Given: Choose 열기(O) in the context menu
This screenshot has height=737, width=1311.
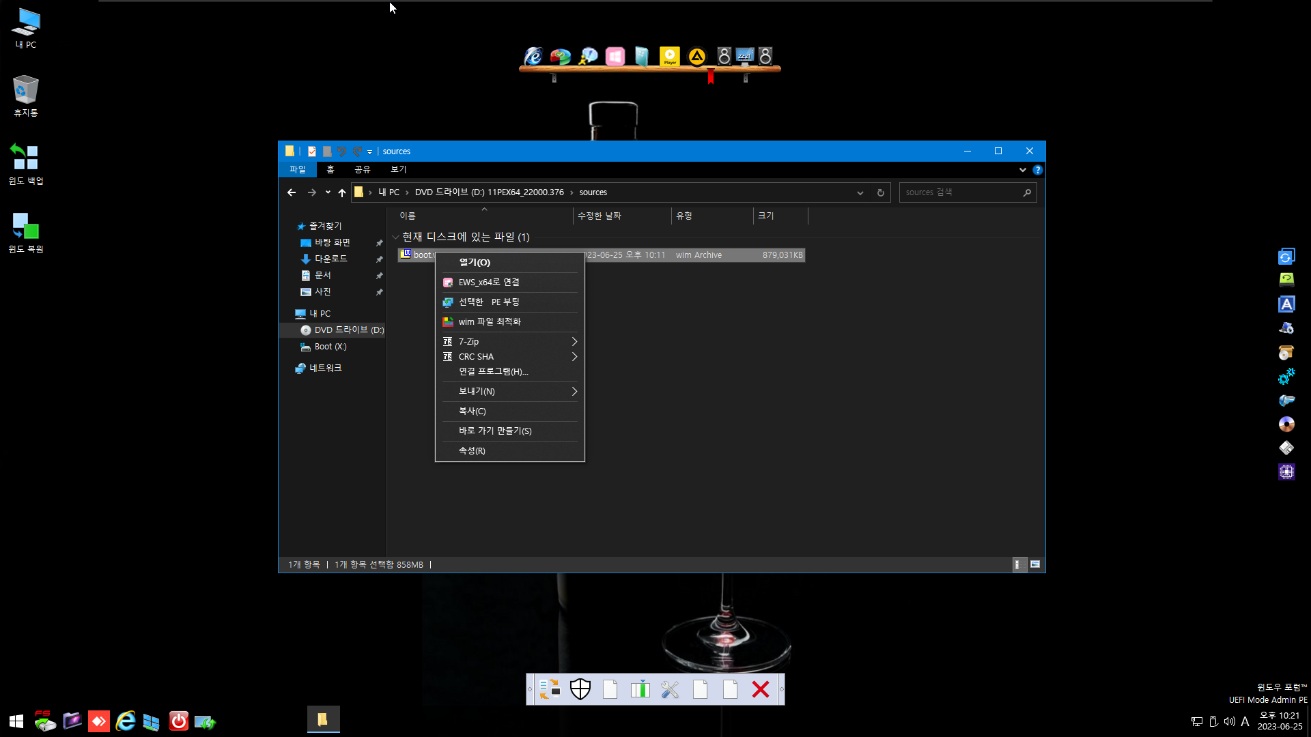Looking at the screenshot, I should (510, 263).
